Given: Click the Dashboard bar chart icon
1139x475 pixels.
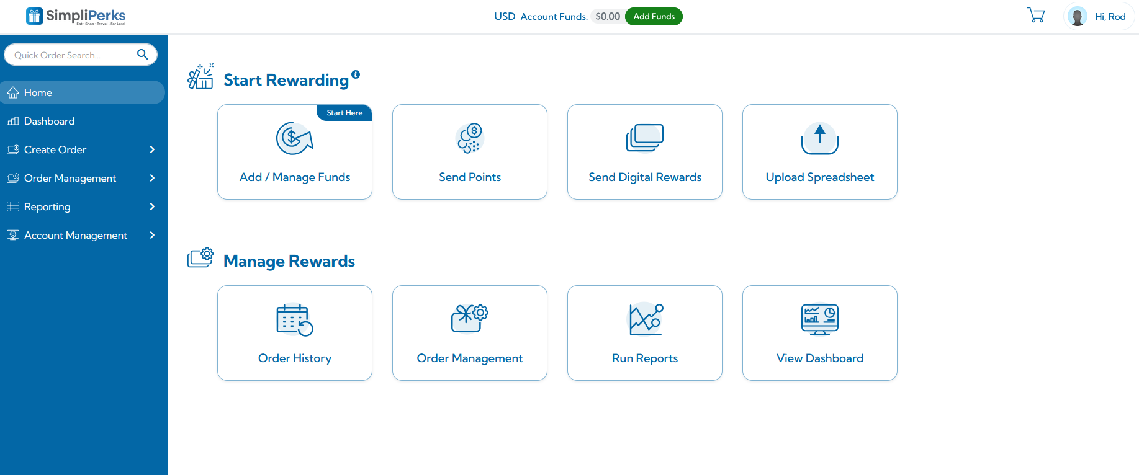Looking at the screenshot, I should point(13,122).
